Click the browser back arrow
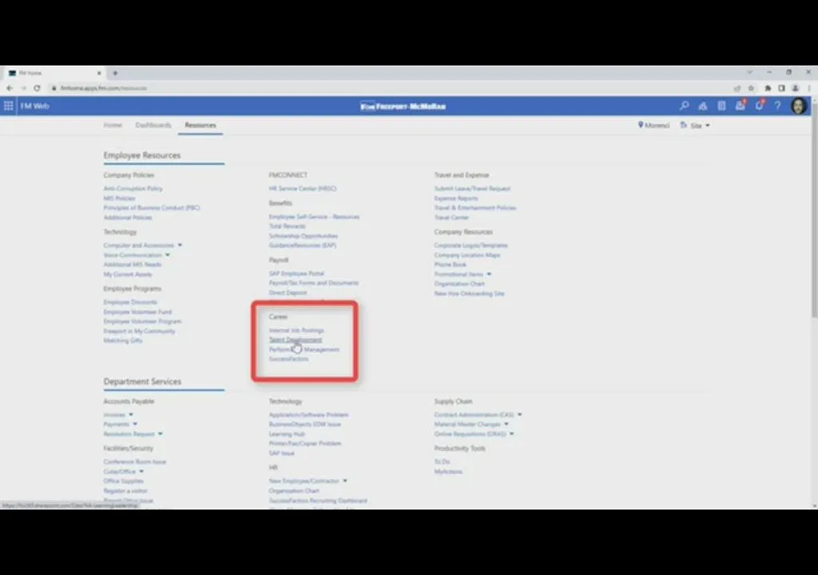 [x=10, y=88]
